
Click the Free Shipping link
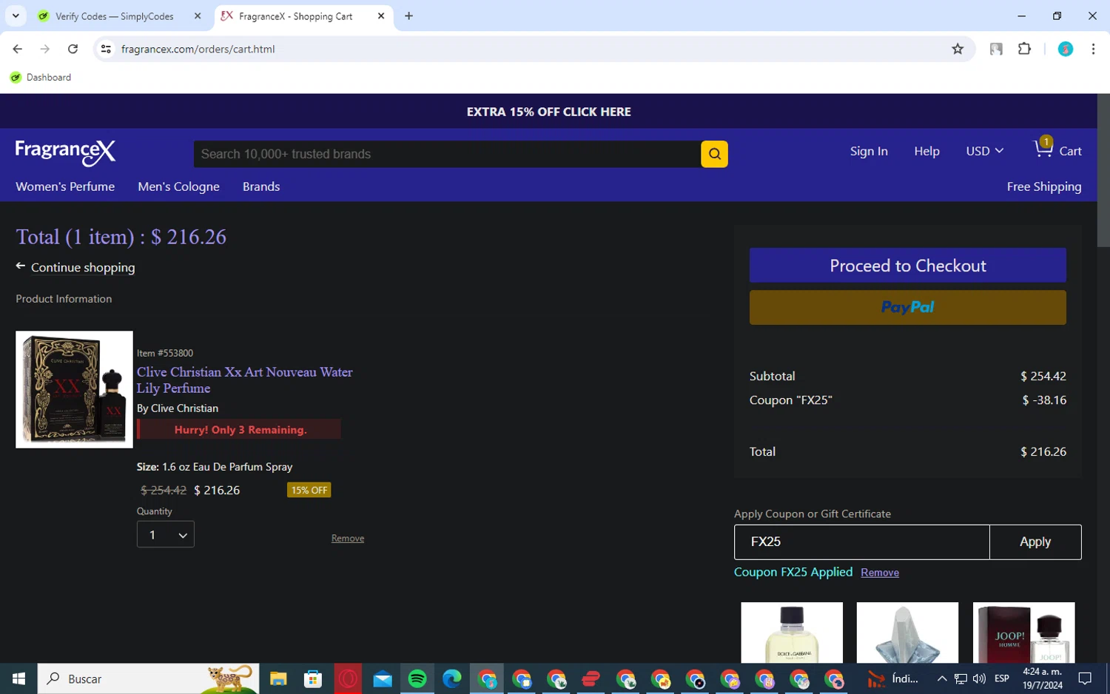(x=1043, y=186)
